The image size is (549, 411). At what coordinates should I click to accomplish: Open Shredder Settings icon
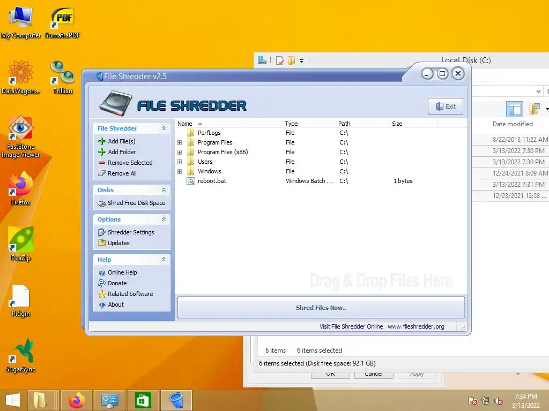coord(102,232)
